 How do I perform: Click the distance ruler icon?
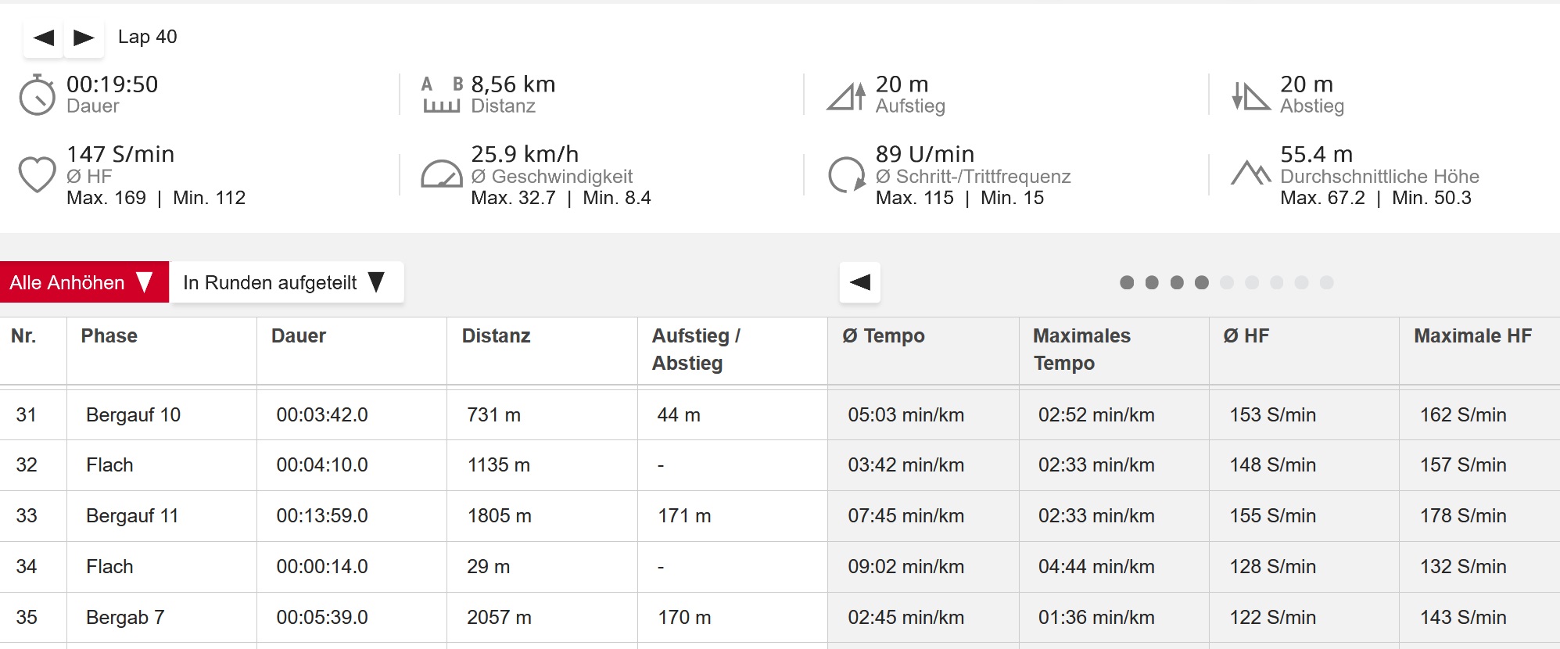coord(442,95)
